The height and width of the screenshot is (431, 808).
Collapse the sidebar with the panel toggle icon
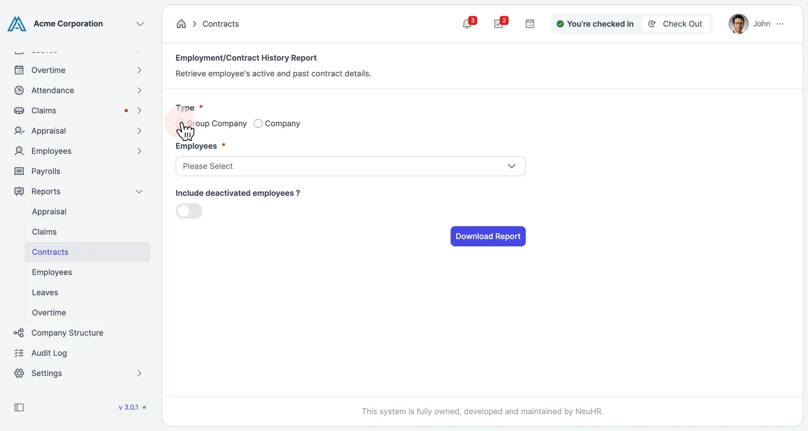[x=19, y=407]
